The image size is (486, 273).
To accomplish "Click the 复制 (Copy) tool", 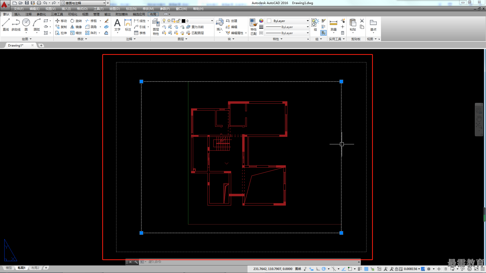I will pyautogui.click(x=61, y=27).
